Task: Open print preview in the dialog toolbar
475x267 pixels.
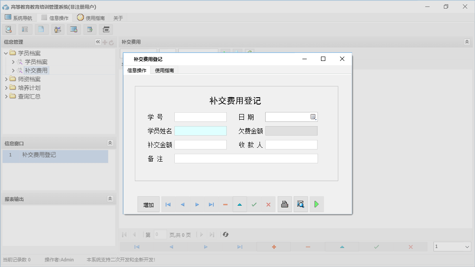Action: point(301,204)
